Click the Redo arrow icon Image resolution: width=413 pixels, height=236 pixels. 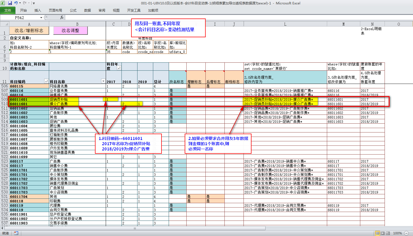point(25,3)
